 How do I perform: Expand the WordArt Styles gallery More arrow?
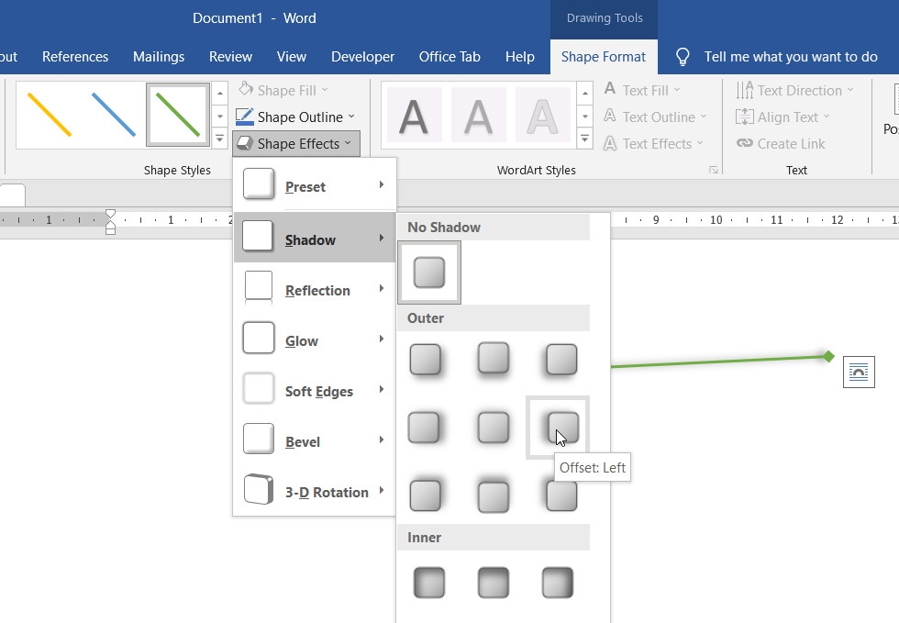(585, 139)
